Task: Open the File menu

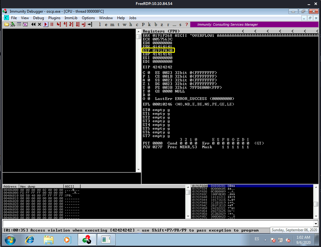Action: [14, 18]
